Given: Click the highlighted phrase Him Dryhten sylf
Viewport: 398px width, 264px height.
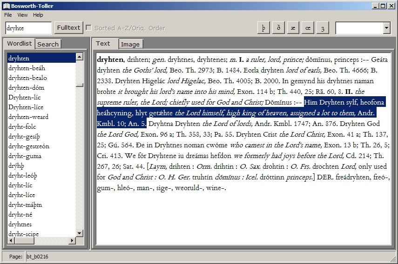Looking at the screenshot, I should click(x=331, y=102).
